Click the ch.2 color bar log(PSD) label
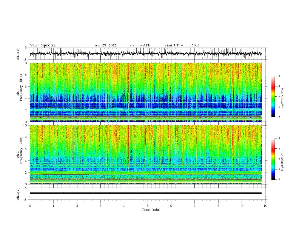This screenshot has width=299, height=231. point(282,161)
